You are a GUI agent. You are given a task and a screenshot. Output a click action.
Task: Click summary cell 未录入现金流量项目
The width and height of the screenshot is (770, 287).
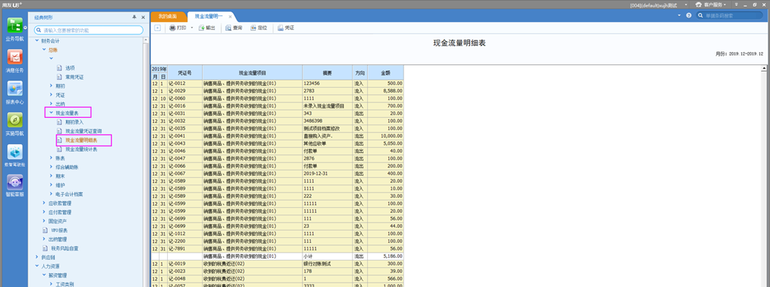tap(327, 105)
